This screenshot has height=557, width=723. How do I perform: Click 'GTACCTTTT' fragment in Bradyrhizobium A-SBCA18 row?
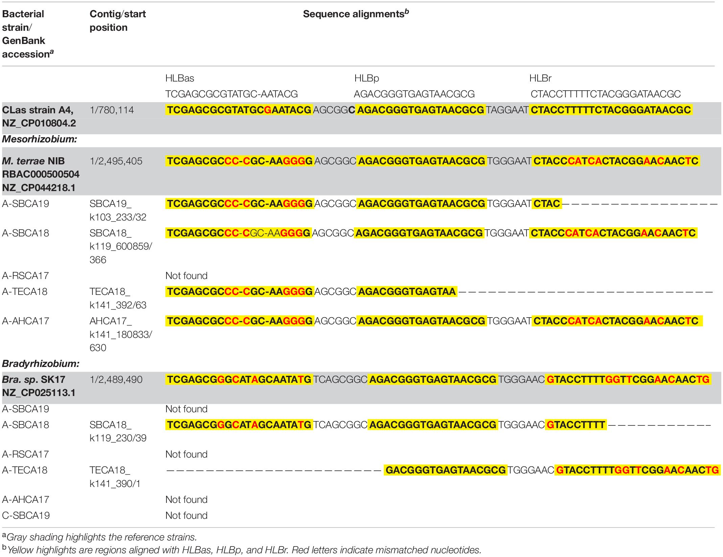pos(576,424)
